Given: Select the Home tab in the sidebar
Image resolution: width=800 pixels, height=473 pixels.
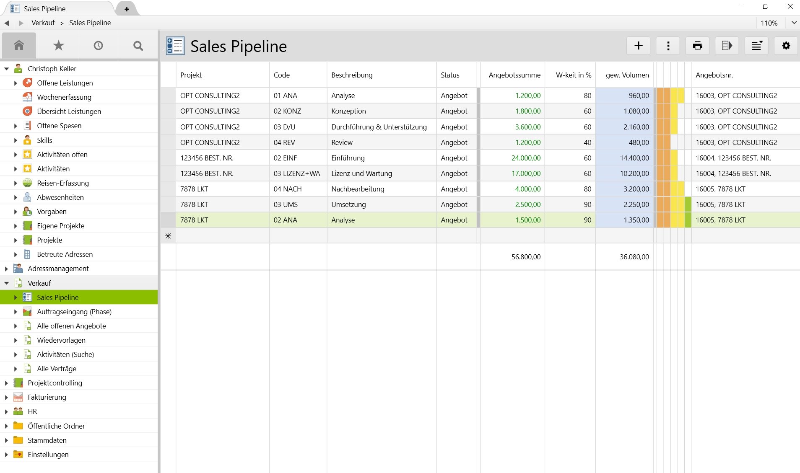Looking at the screenshot, I should [19, 45].
